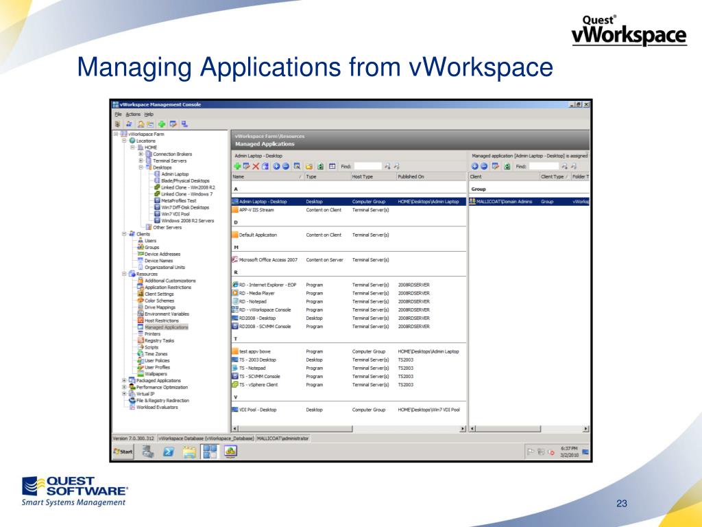The height and width of the screenshot is (527, 702).
Task: Select Managed Applications in the Resources tree
Action: click(x=166, y=327)
